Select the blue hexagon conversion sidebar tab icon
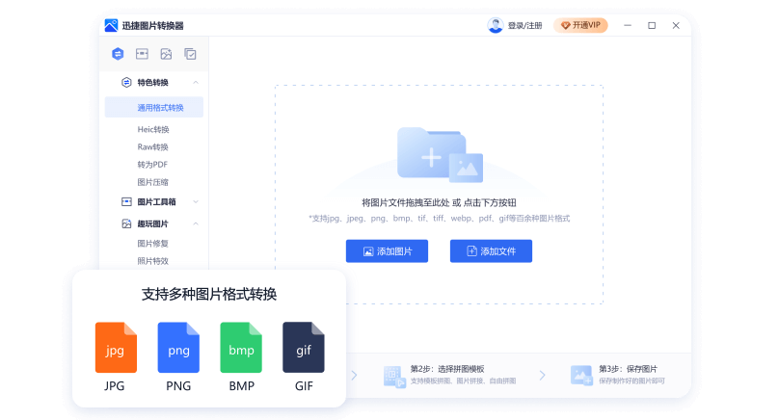The width and height of the screenshot is (779, 420). [x=118, y=54]
